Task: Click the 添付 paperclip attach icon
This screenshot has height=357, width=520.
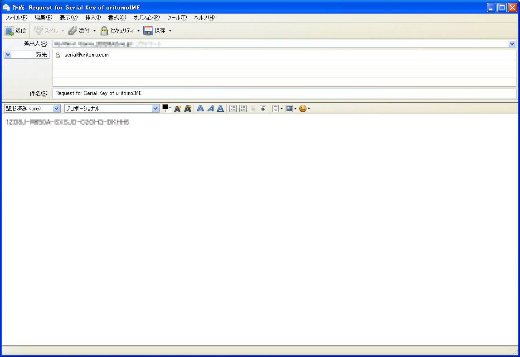Action: (73, 31)
